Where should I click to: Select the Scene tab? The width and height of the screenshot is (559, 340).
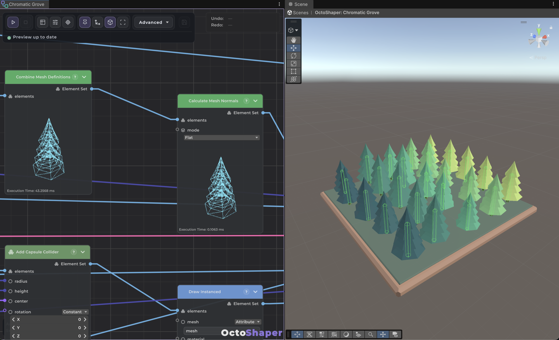click(x=299, y=4)
